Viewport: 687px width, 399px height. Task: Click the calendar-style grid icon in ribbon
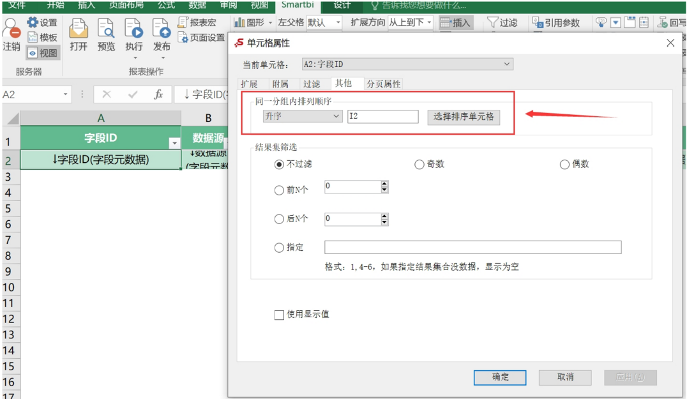(644, 22)
